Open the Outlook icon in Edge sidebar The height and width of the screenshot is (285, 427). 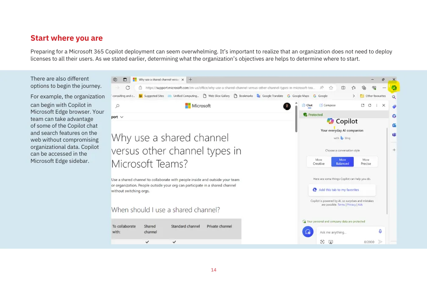[394, 126]
